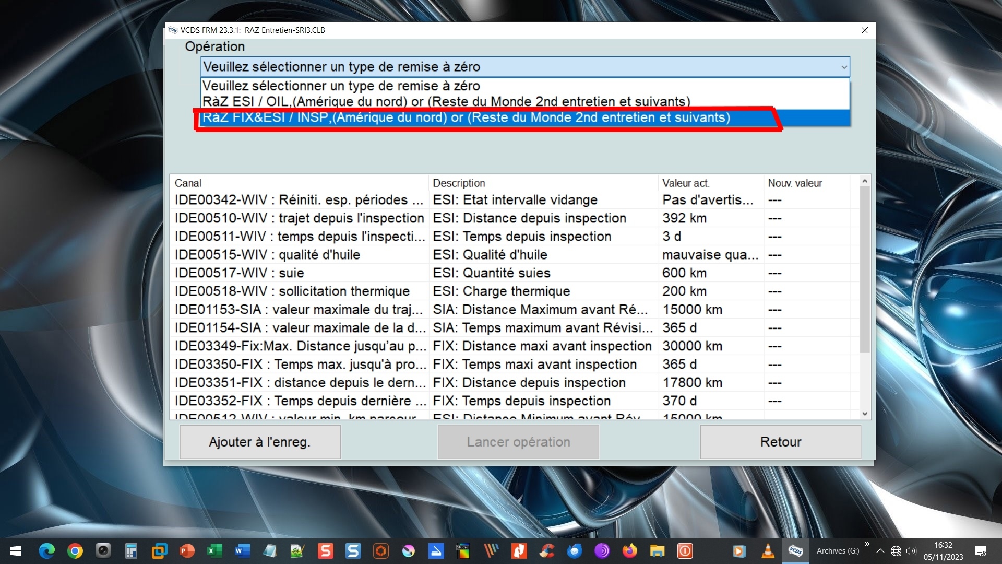Open VCDS icon in the taskbar
Image resolution: width=1002 pixels, height=564 pixels.
795,551
